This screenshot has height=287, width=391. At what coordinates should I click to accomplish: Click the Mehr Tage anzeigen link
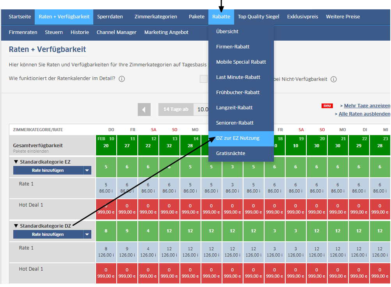point(367,106)
